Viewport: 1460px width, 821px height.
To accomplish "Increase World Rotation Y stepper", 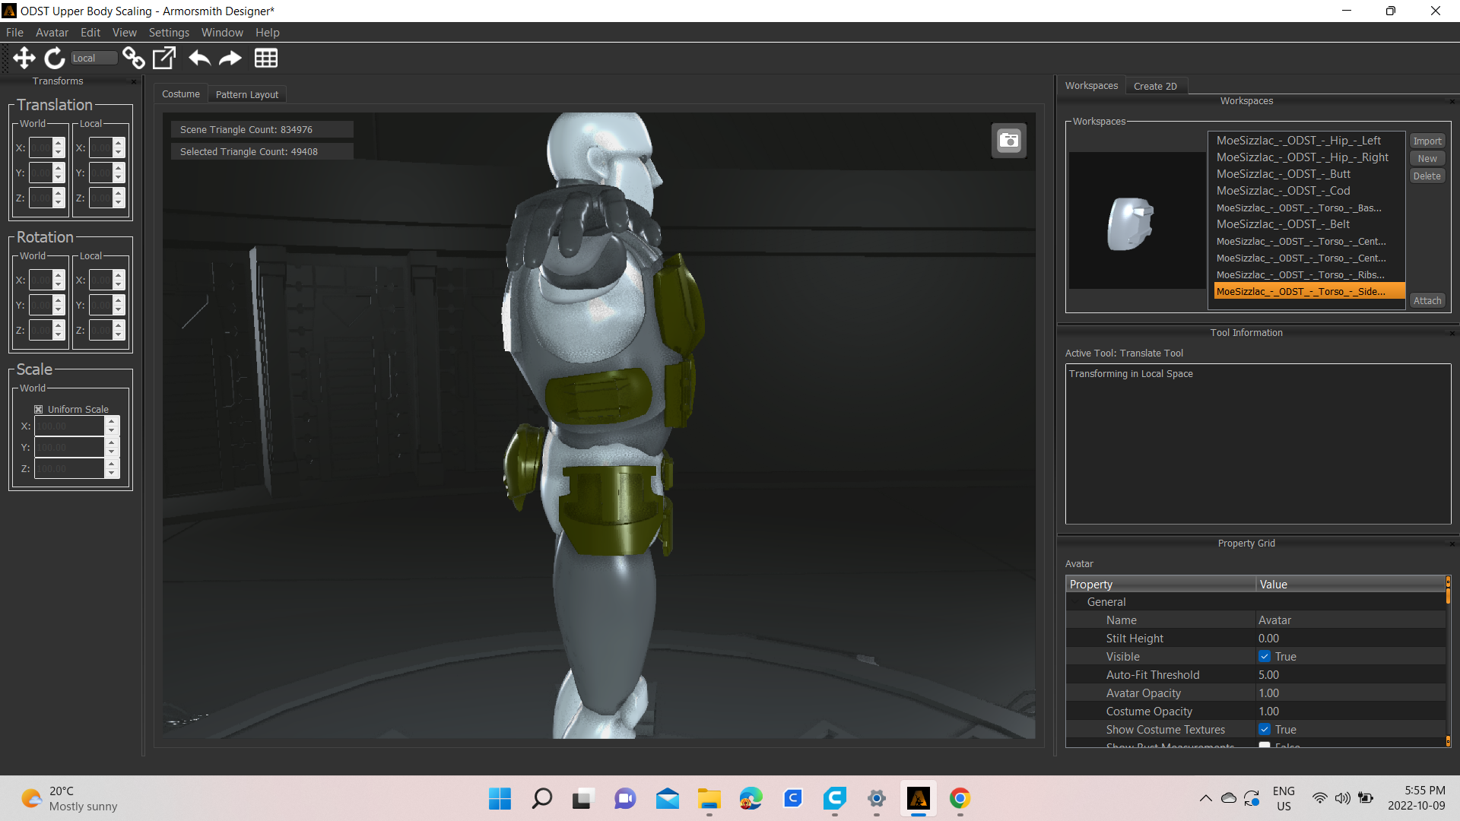I will 59,300.
